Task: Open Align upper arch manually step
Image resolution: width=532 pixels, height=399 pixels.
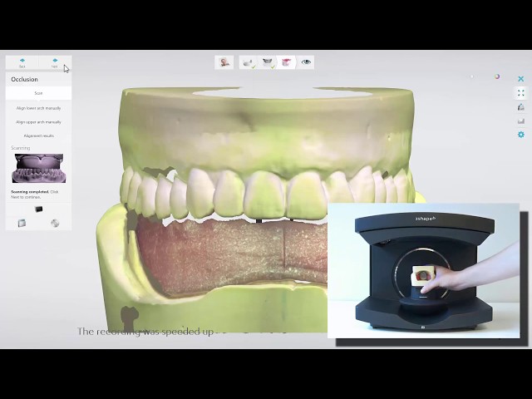Action: pyautogui.click(x=38, y=122)
